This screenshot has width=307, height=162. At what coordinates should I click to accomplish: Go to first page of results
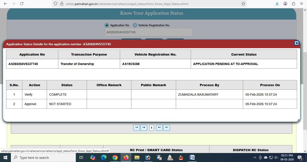tap(137, 127)
